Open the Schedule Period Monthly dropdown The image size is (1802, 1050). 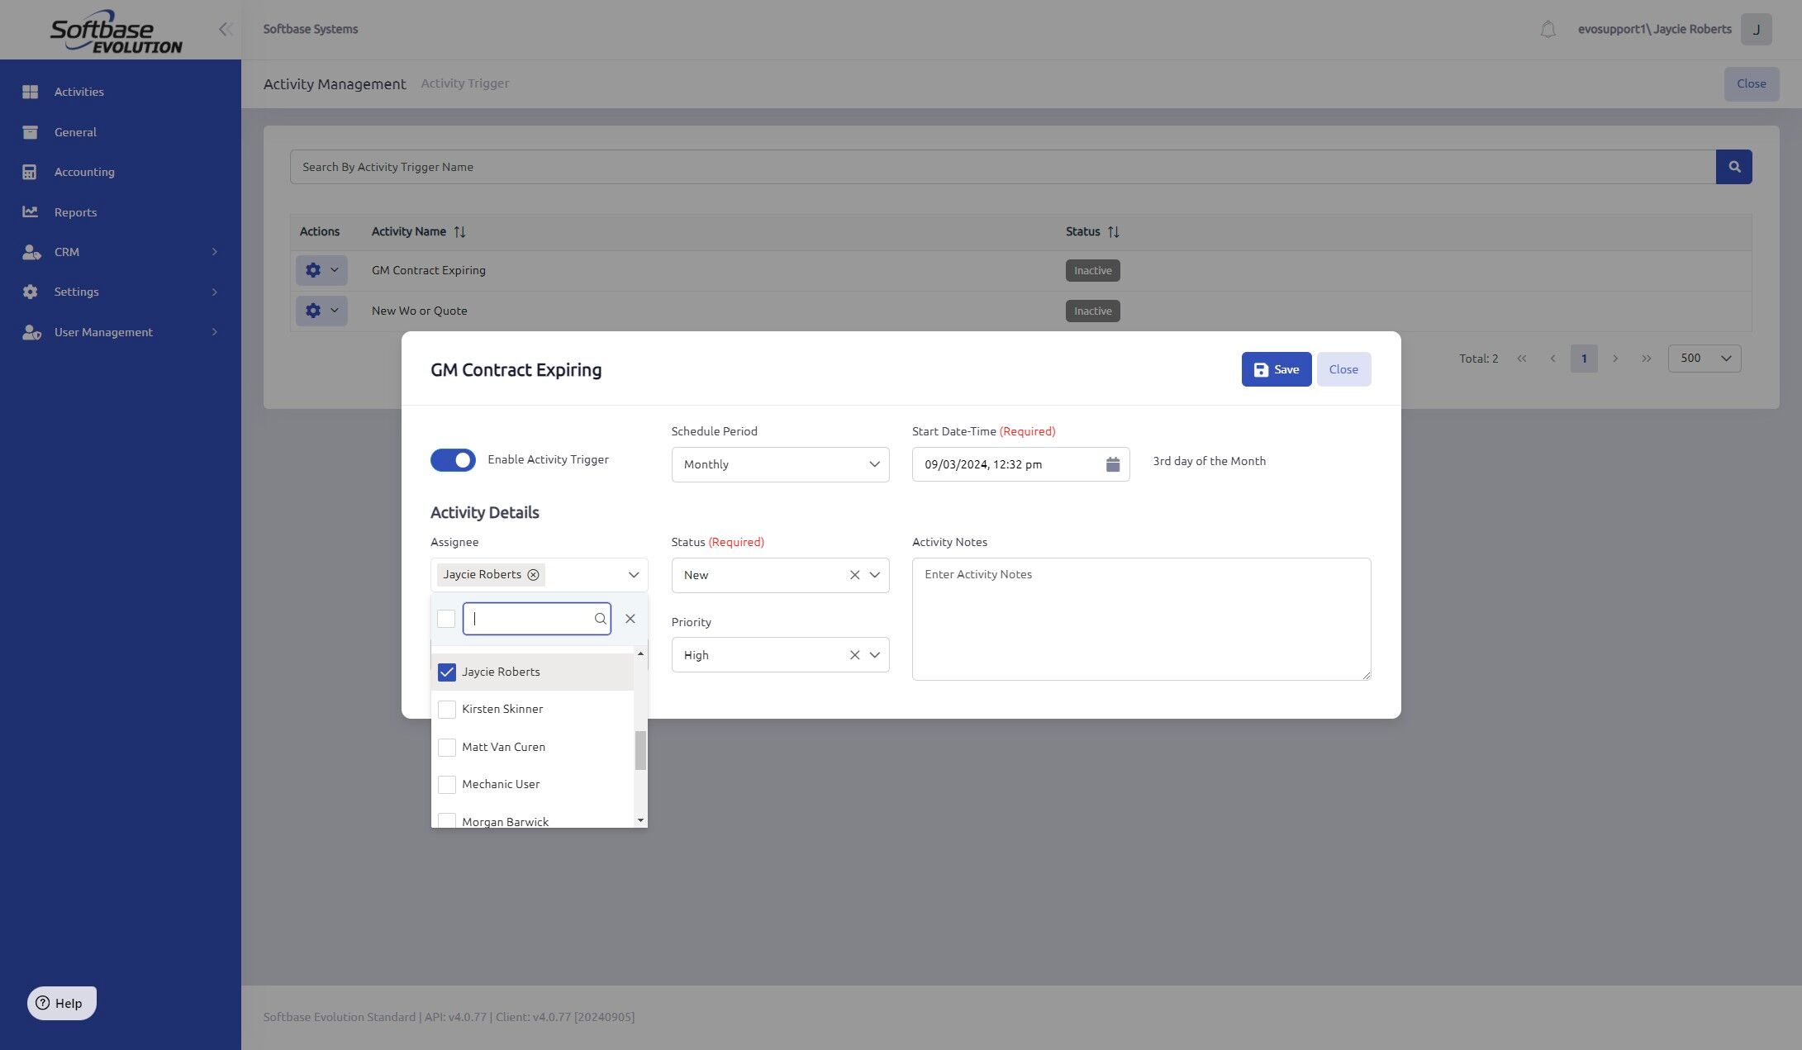[779, 464]
